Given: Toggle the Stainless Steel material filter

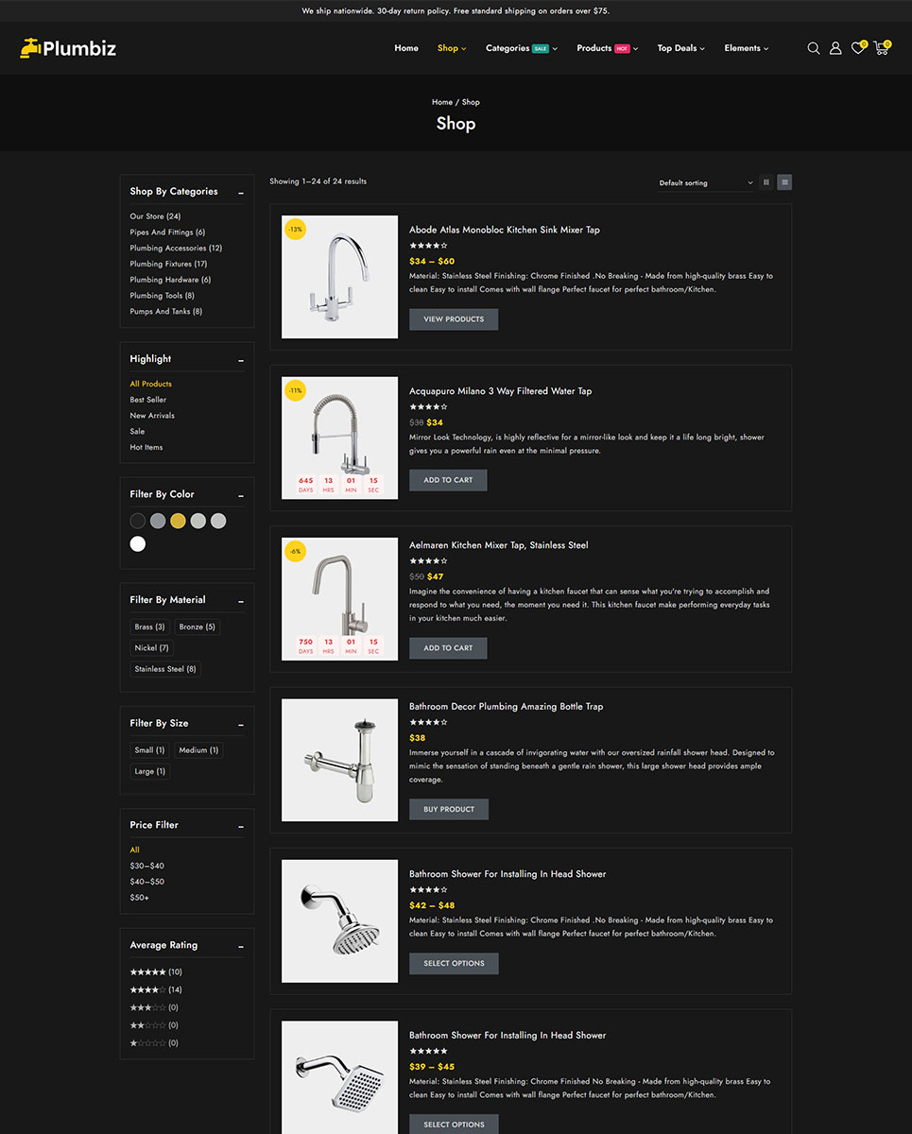Looking at the screenshot, I should point(165,669).
